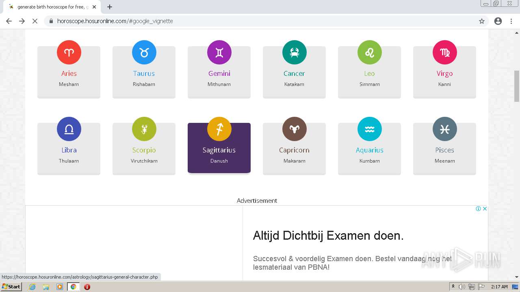This screenshot has width=520, height=292.
Task: Click the Kanni label under Virgo
Action: [445, 84]
